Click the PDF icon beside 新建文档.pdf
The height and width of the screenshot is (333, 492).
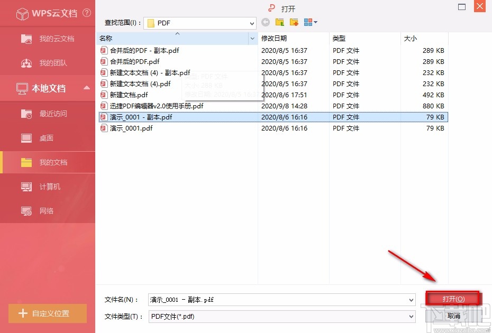104,95
